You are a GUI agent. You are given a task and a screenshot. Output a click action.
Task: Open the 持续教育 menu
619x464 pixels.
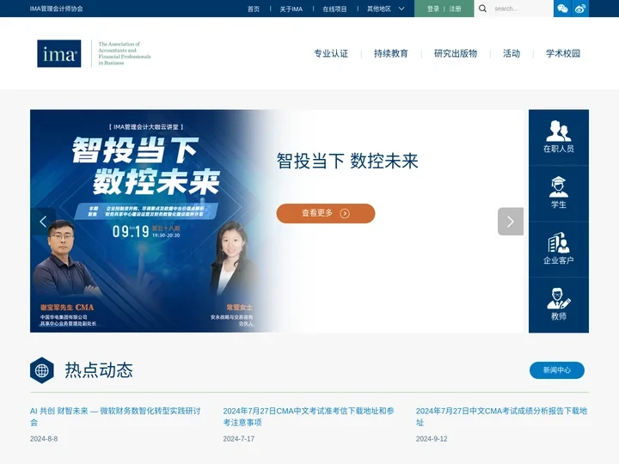tap(391, 53)
